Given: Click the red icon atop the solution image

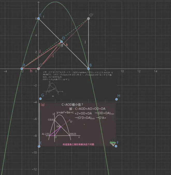Looking at the screenshot, I should click(42, 105).
